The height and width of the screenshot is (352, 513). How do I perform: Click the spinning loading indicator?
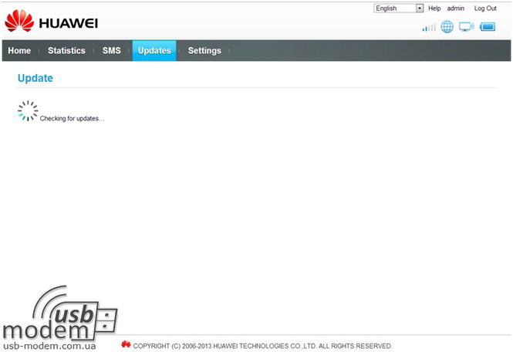[x=28, y=111]
